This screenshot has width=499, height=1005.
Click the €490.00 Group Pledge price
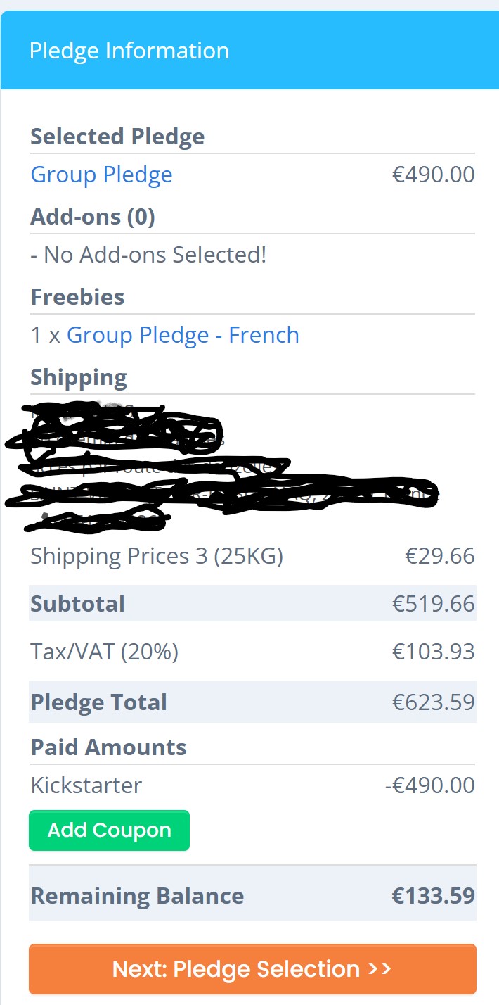point(434,175)
